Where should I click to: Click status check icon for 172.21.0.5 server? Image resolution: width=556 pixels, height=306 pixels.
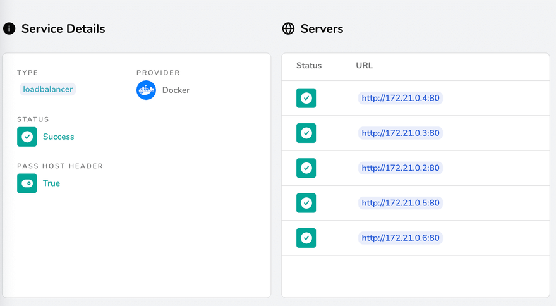(306, 203)
